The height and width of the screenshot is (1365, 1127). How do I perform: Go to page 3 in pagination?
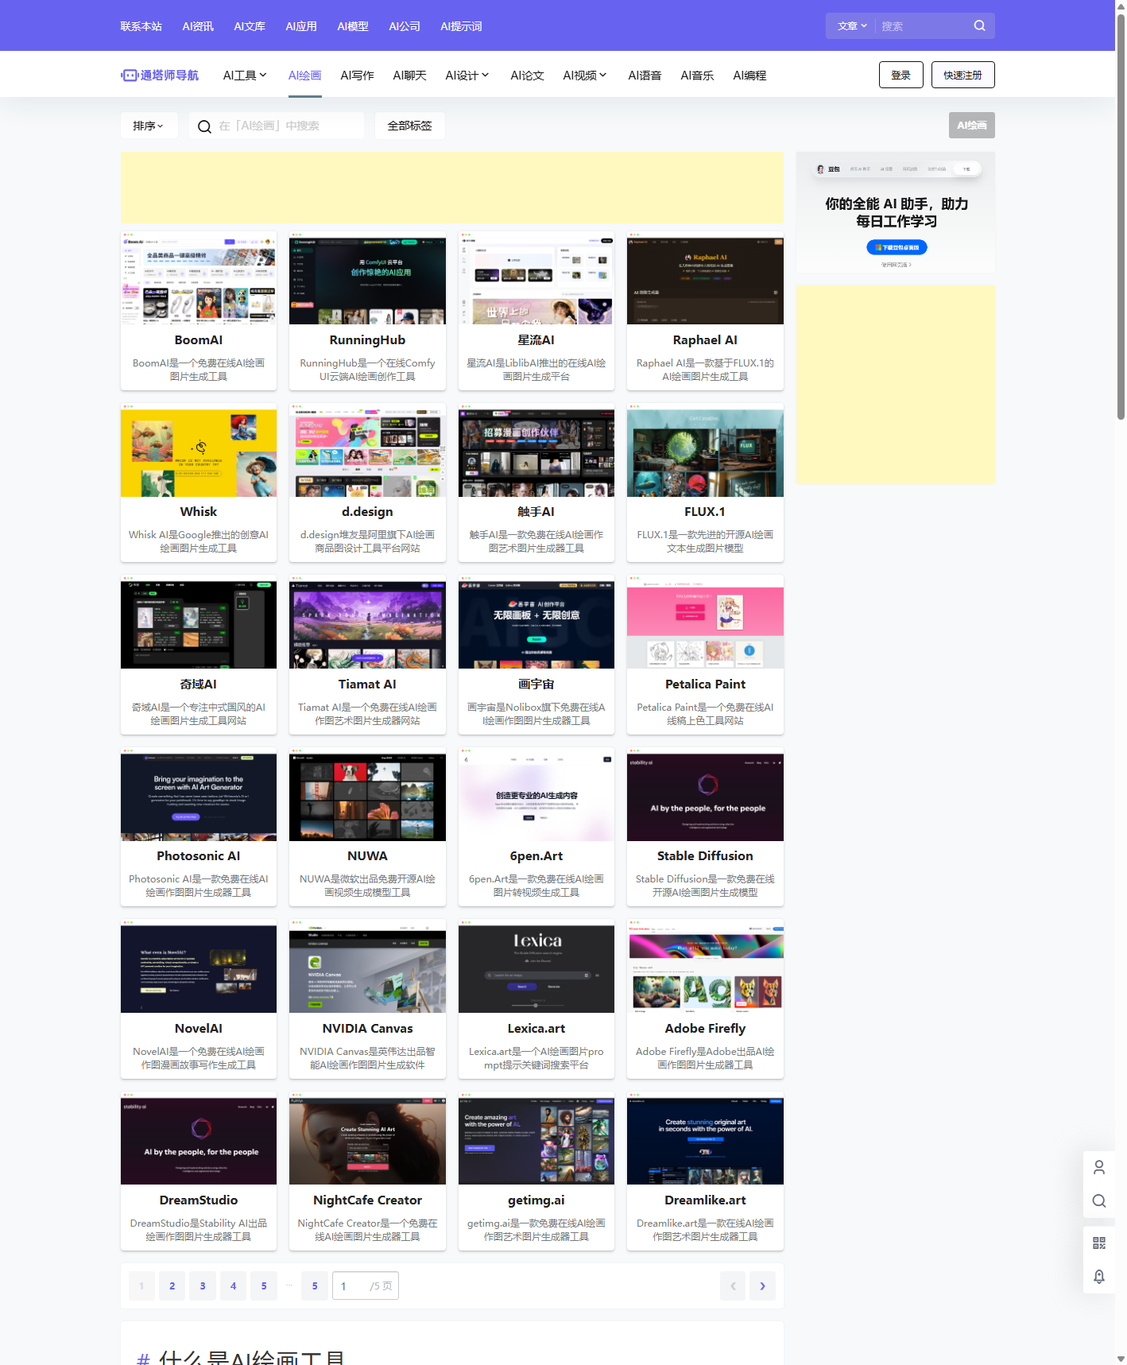(203, 1286)
